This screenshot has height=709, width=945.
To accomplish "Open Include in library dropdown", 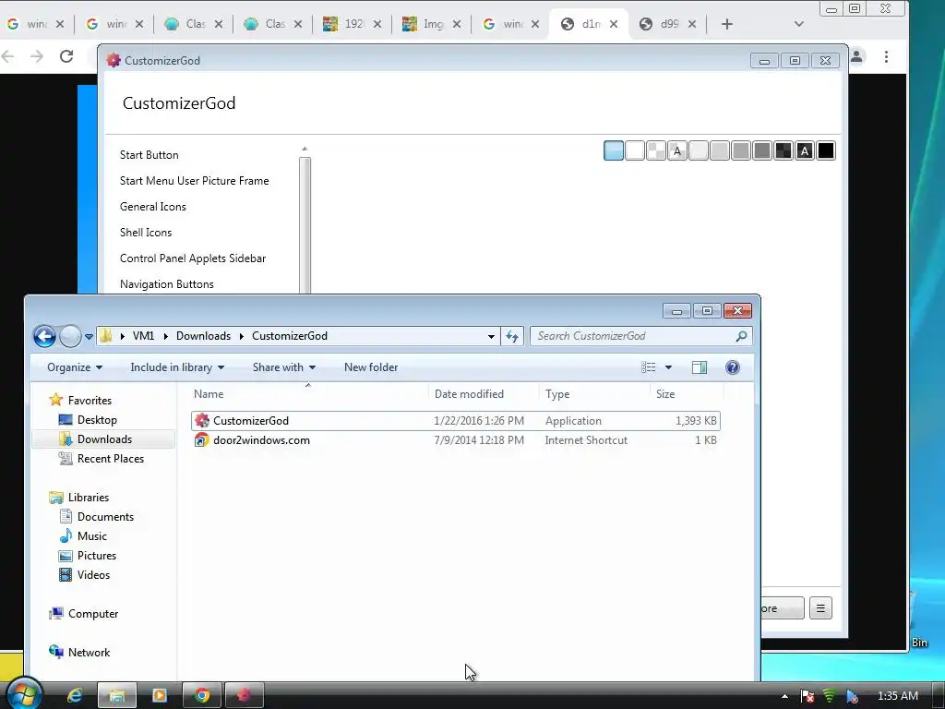I will [177, 367].
